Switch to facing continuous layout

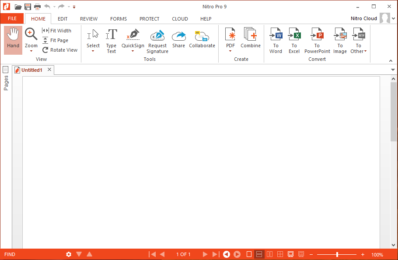280,254
